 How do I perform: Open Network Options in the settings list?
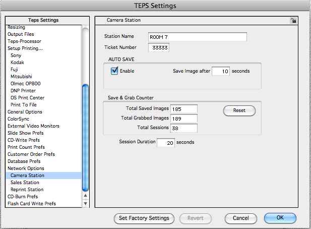(x=26, y=168)
